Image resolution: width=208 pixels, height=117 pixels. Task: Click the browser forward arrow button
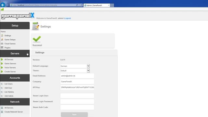click(7, 5)
